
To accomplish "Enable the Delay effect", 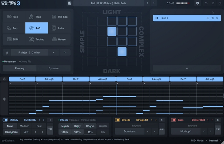I will [x=77, y=126].
